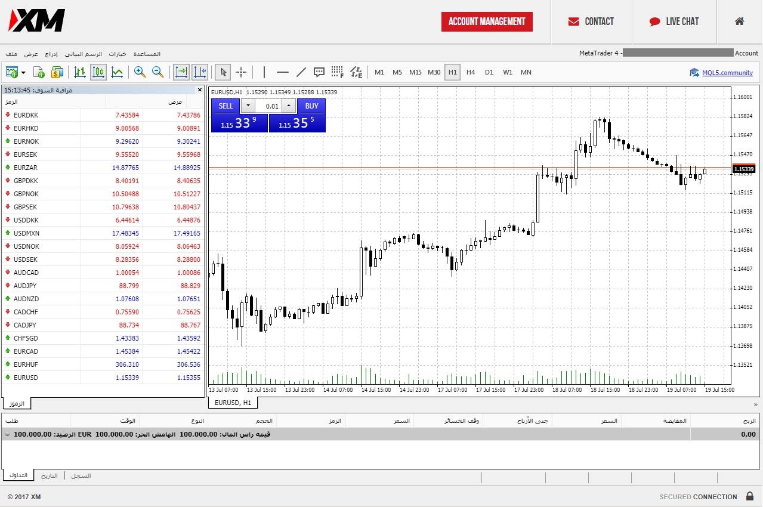Switch to the السجل terminal tab

coord(81,475)
